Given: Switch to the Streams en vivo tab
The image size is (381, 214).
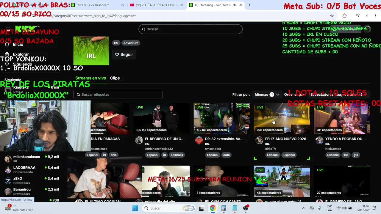Looking at the screenshot, I should pos(90,78).
